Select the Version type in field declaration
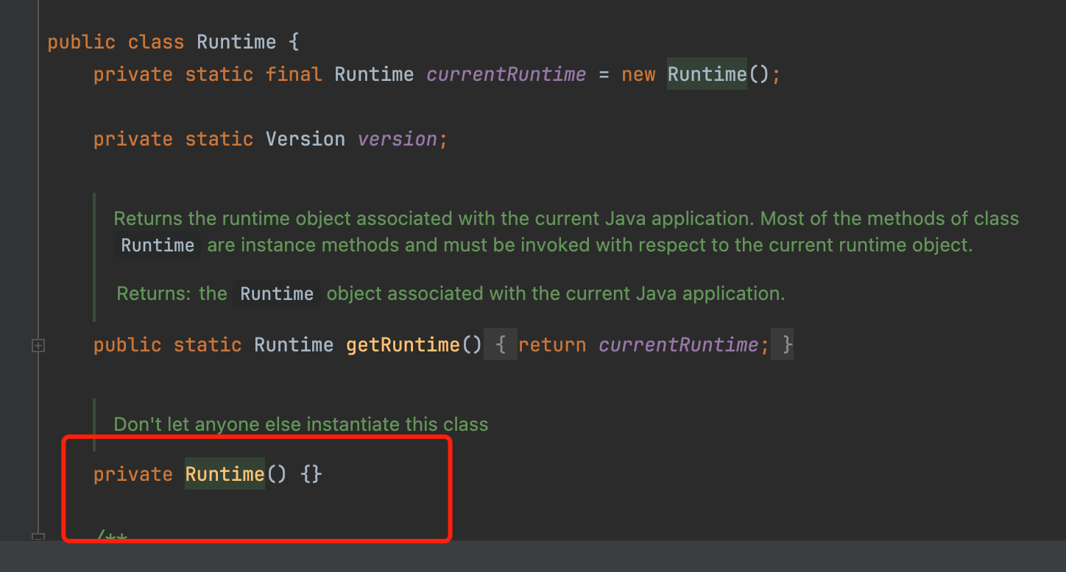Screen dimensions: 1066x572 306,139
